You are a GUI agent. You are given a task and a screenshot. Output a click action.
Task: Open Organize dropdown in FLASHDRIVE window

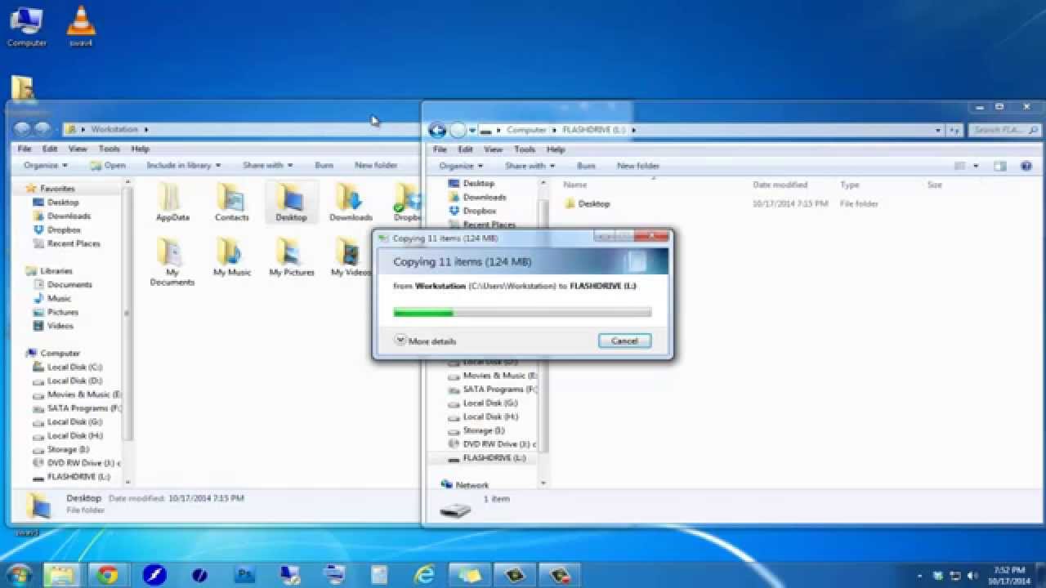point(460,166)
